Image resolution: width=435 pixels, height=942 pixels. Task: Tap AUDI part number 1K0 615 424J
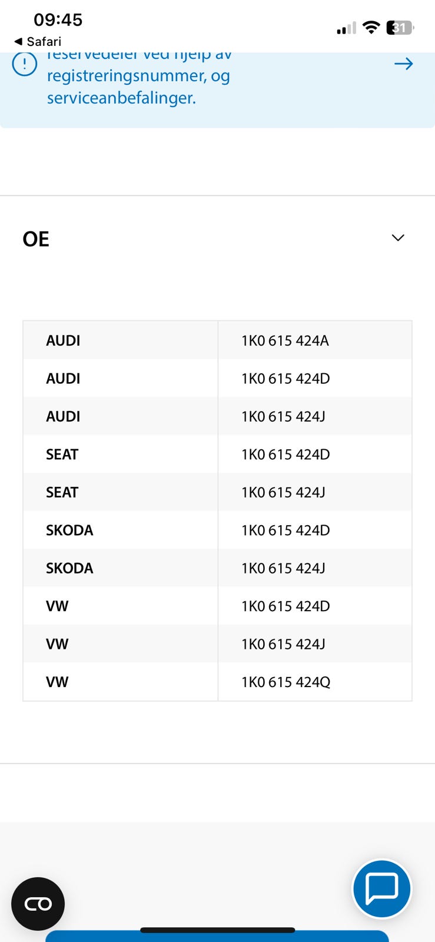283,416
